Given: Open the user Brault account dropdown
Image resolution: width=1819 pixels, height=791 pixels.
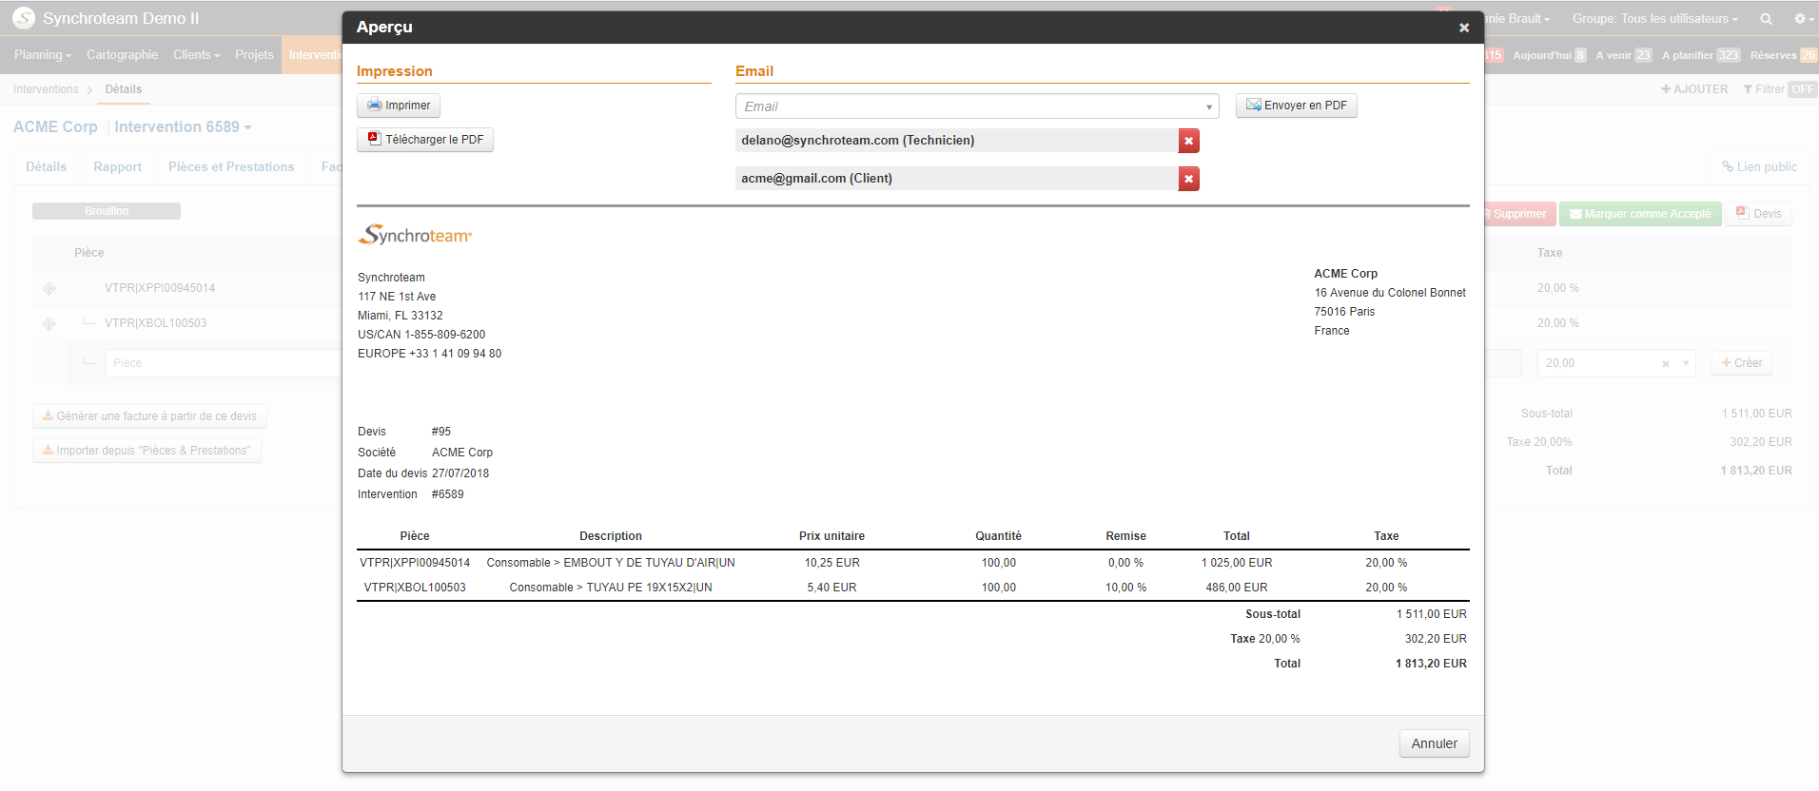Looking at the screenshot, I should pyautogui.click(x=1518, y=19).
